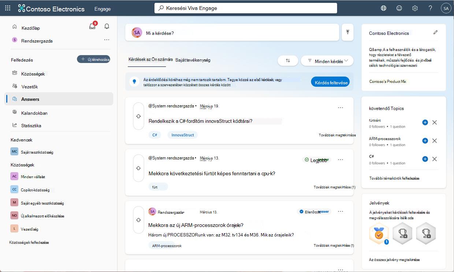454x272 pixels.
Task: Open Közösségek in the sidebar
Action: [33, 74]
